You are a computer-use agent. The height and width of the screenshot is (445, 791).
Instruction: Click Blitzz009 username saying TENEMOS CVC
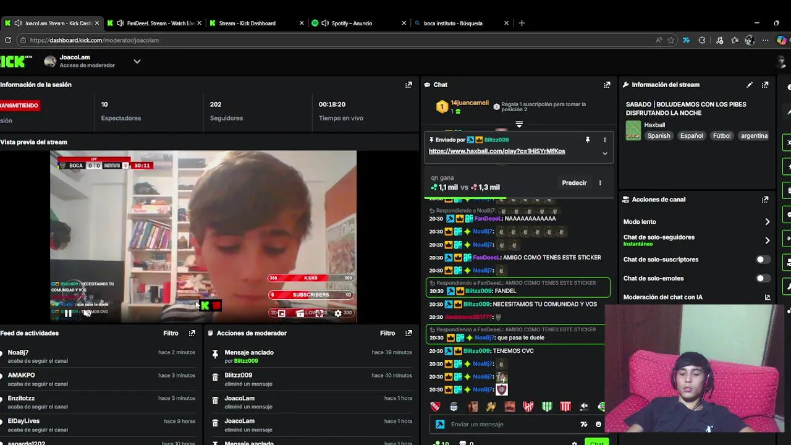click(476, 351)
